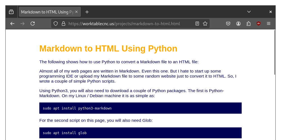
Task: Toggle Reader View for this page
Action: point(197,24)
